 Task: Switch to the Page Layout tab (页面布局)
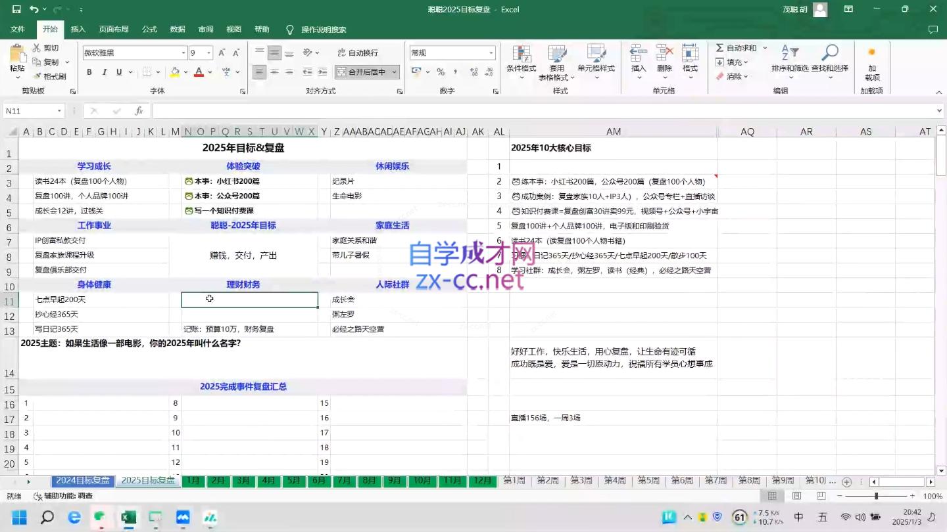pos(114,30)
